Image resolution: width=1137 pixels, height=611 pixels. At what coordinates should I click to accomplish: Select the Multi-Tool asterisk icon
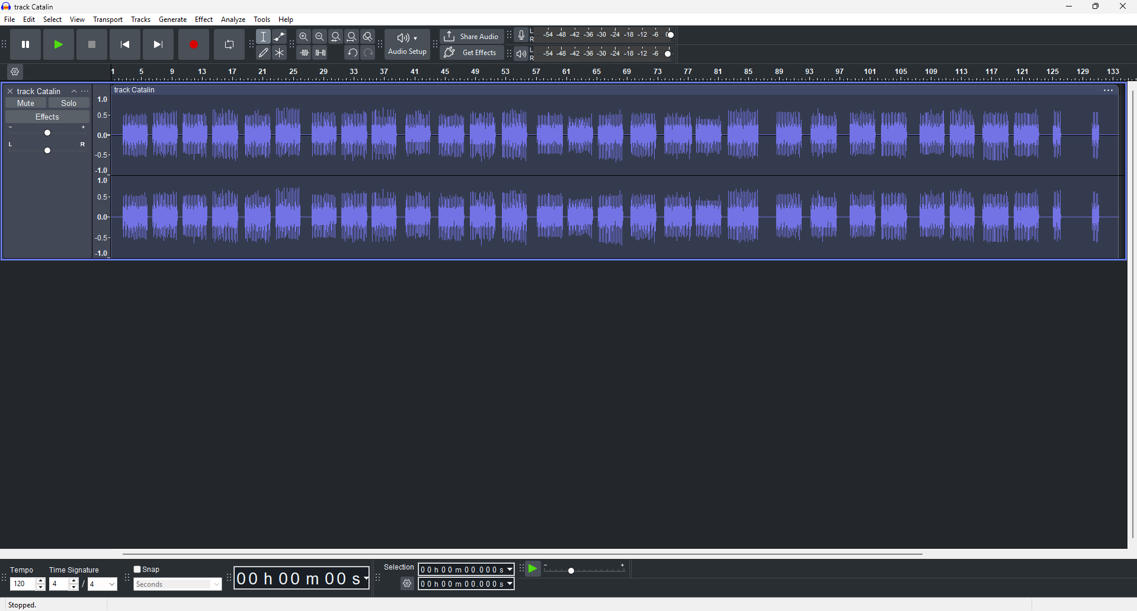click(280, 53)
